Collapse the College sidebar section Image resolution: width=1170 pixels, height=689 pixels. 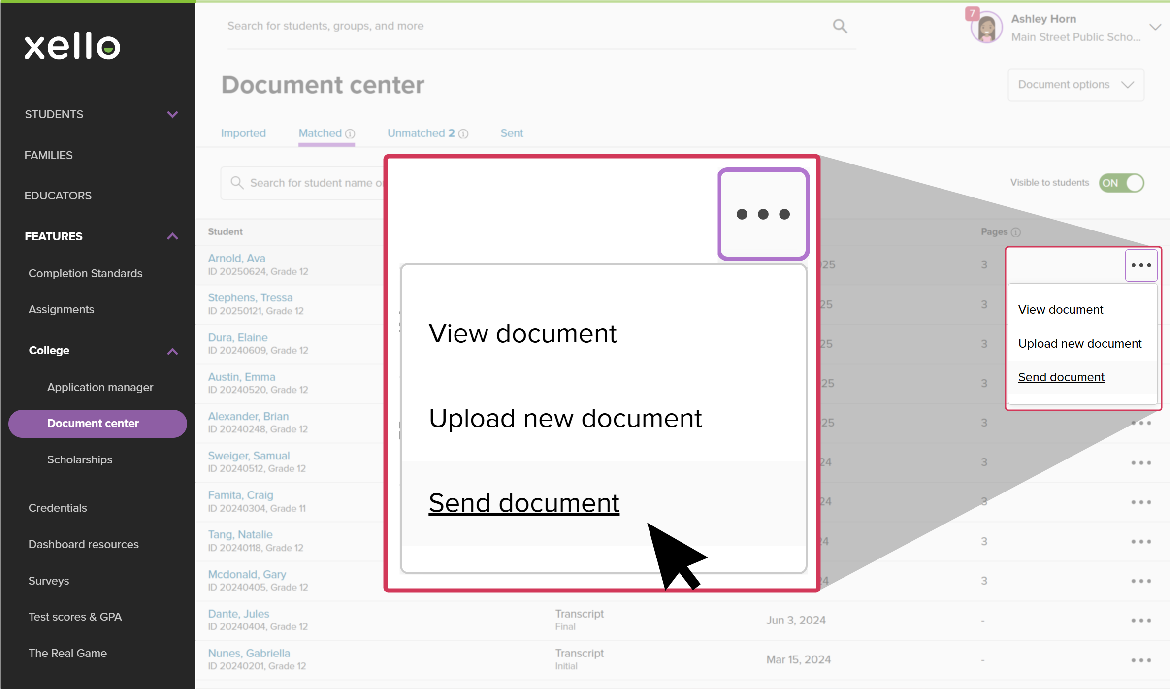pos(172,351)
